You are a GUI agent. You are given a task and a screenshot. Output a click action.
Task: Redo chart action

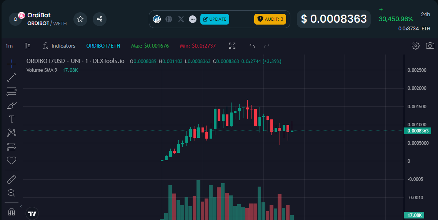(x=266, y=46)
